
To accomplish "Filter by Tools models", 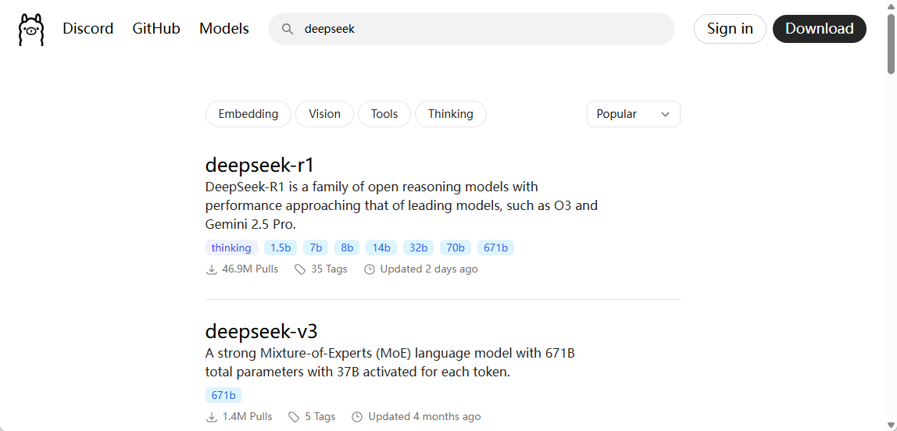I will tap(384, 114).
